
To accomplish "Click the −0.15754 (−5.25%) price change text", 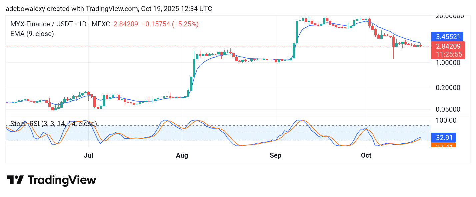I will click(x=170, y=24).
